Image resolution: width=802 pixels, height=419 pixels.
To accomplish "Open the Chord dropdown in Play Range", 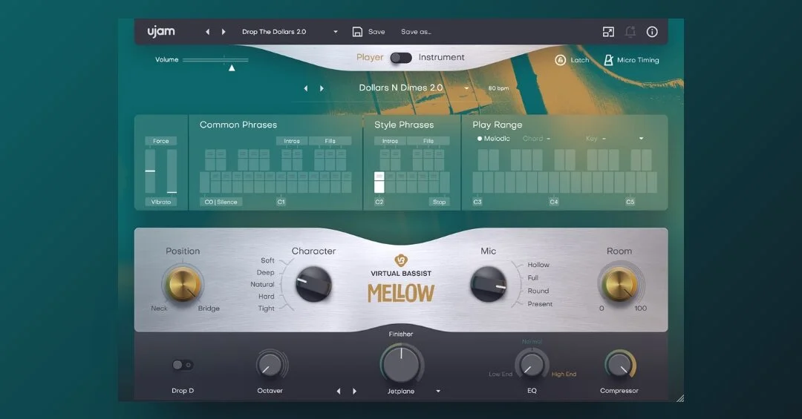I will 536,139.
